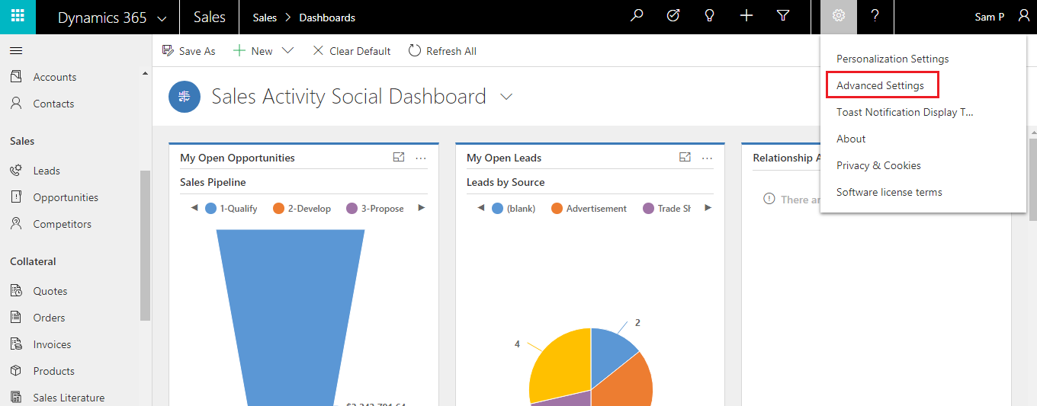
Task: Click the Opportunities sidebar icon
Action: (16, 197)
